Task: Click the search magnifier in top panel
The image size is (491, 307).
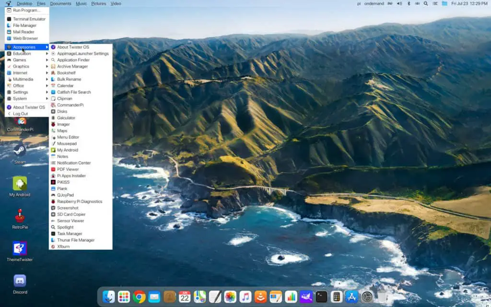Action: [x=426, y=3]
